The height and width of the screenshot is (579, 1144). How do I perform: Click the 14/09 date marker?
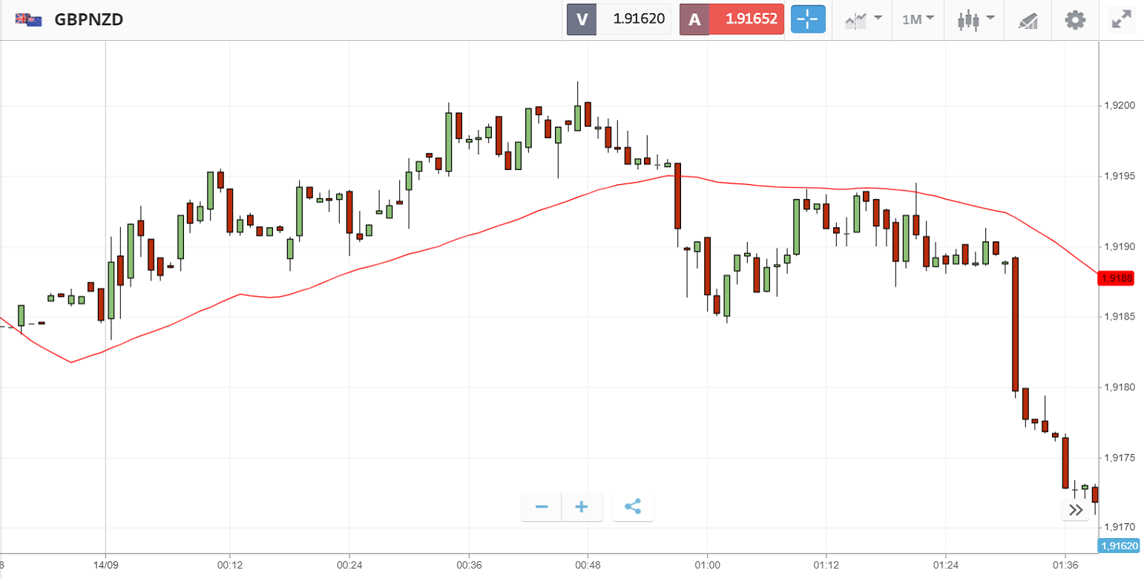tap(106, 564)
